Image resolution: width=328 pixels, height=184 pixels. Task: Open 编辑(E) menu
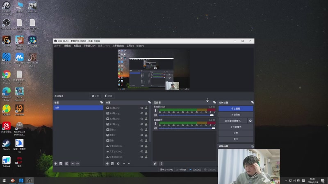tap(67, 46)
